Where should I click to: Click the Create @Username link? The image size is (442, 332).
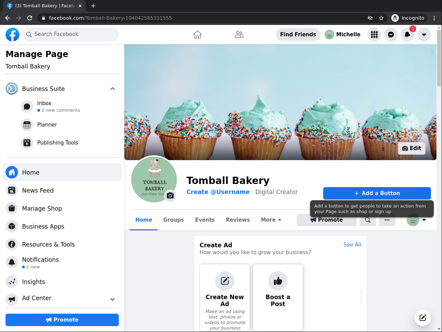[x=218, y=192]
